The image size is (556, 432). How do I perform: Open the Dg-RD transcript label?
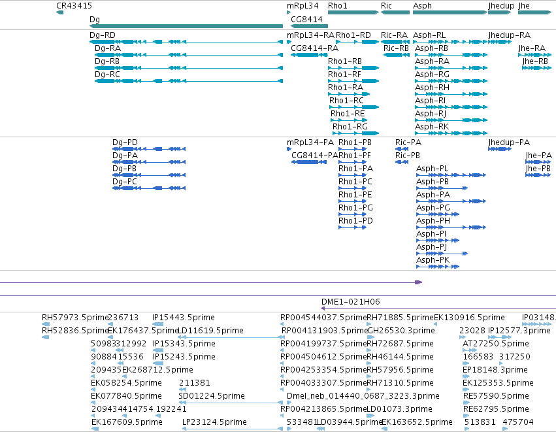(103, 35)
